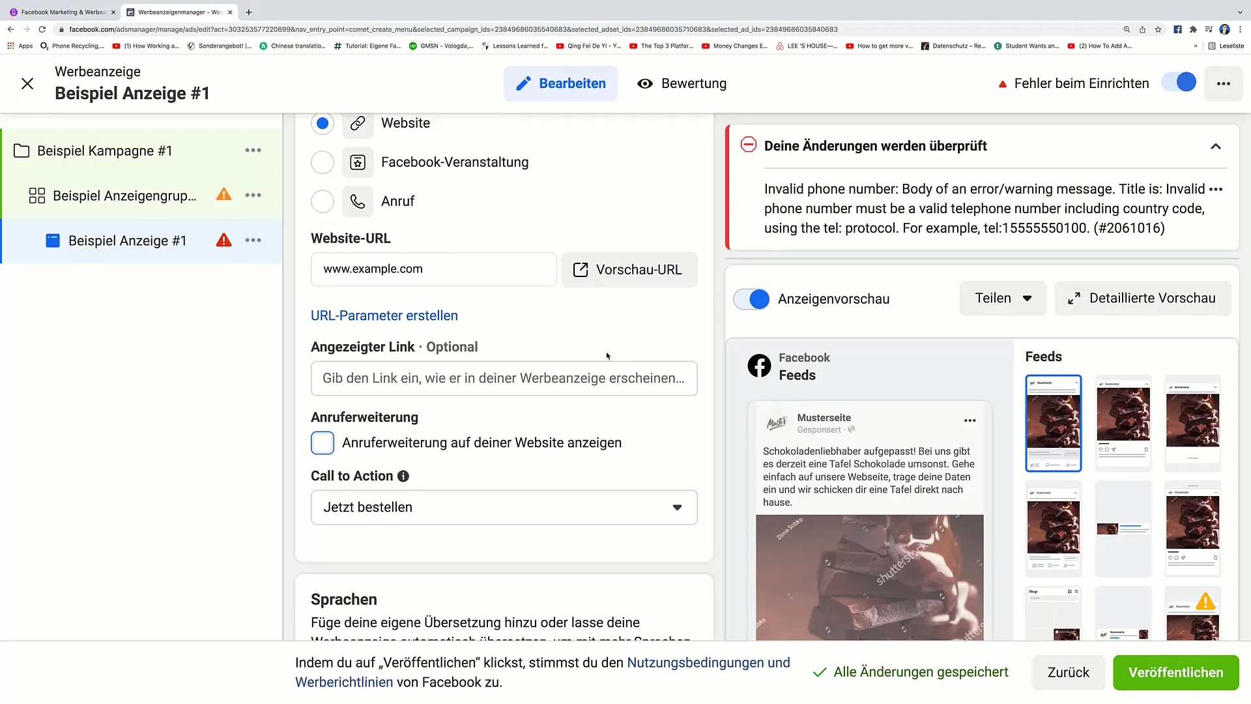Click the Facebook logo in preview
This screenshot has height=704, width=1251.
(x=759, y=366)
